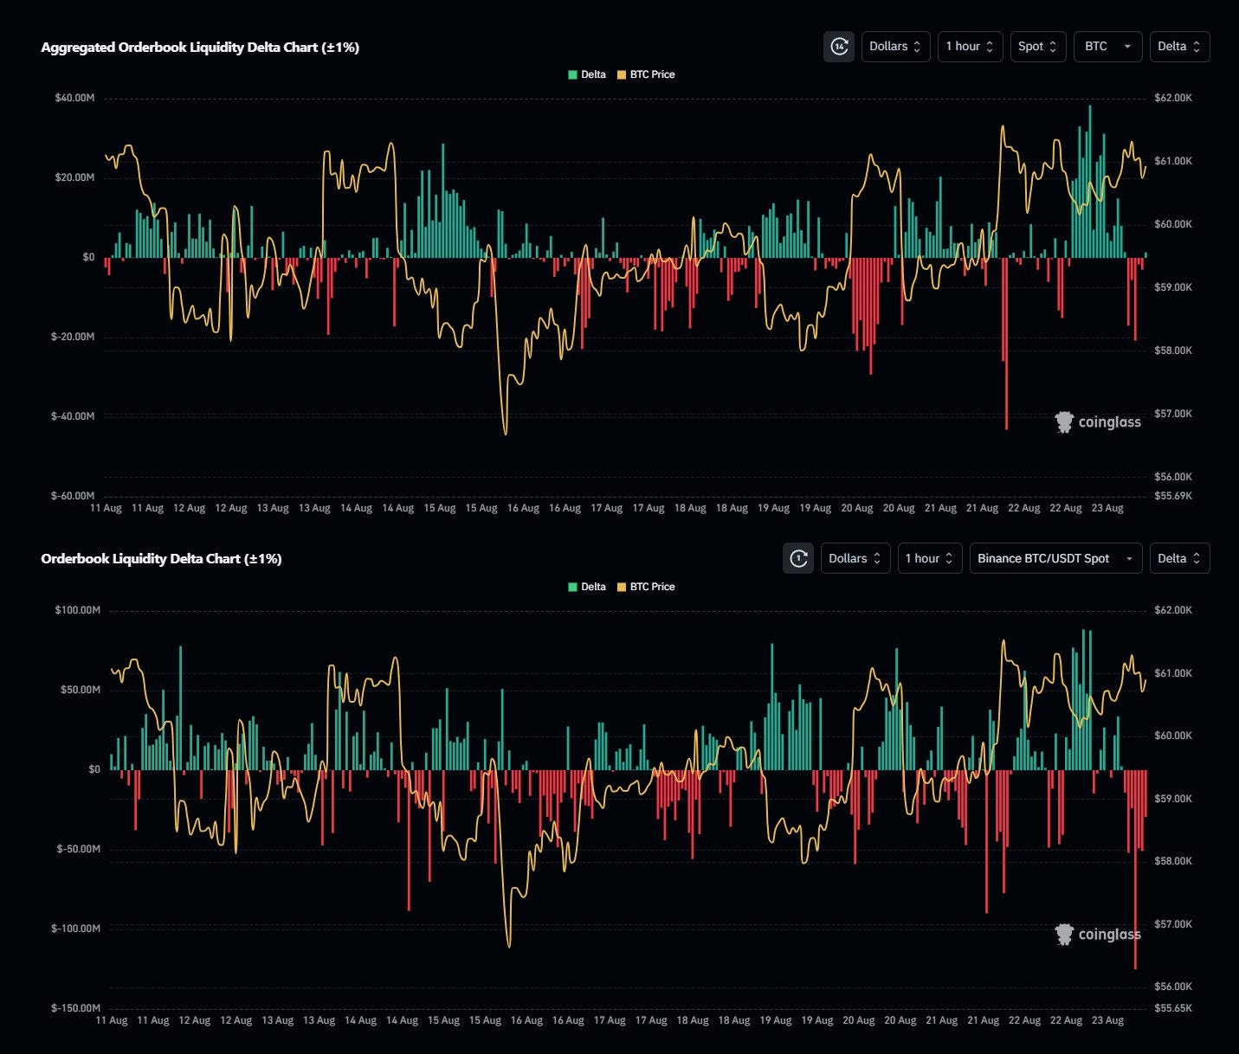Open the Dollars dropdown beside Binance BTC/USDT Spot
The width and height of the screenshot is (1239, 1054).
855,559
